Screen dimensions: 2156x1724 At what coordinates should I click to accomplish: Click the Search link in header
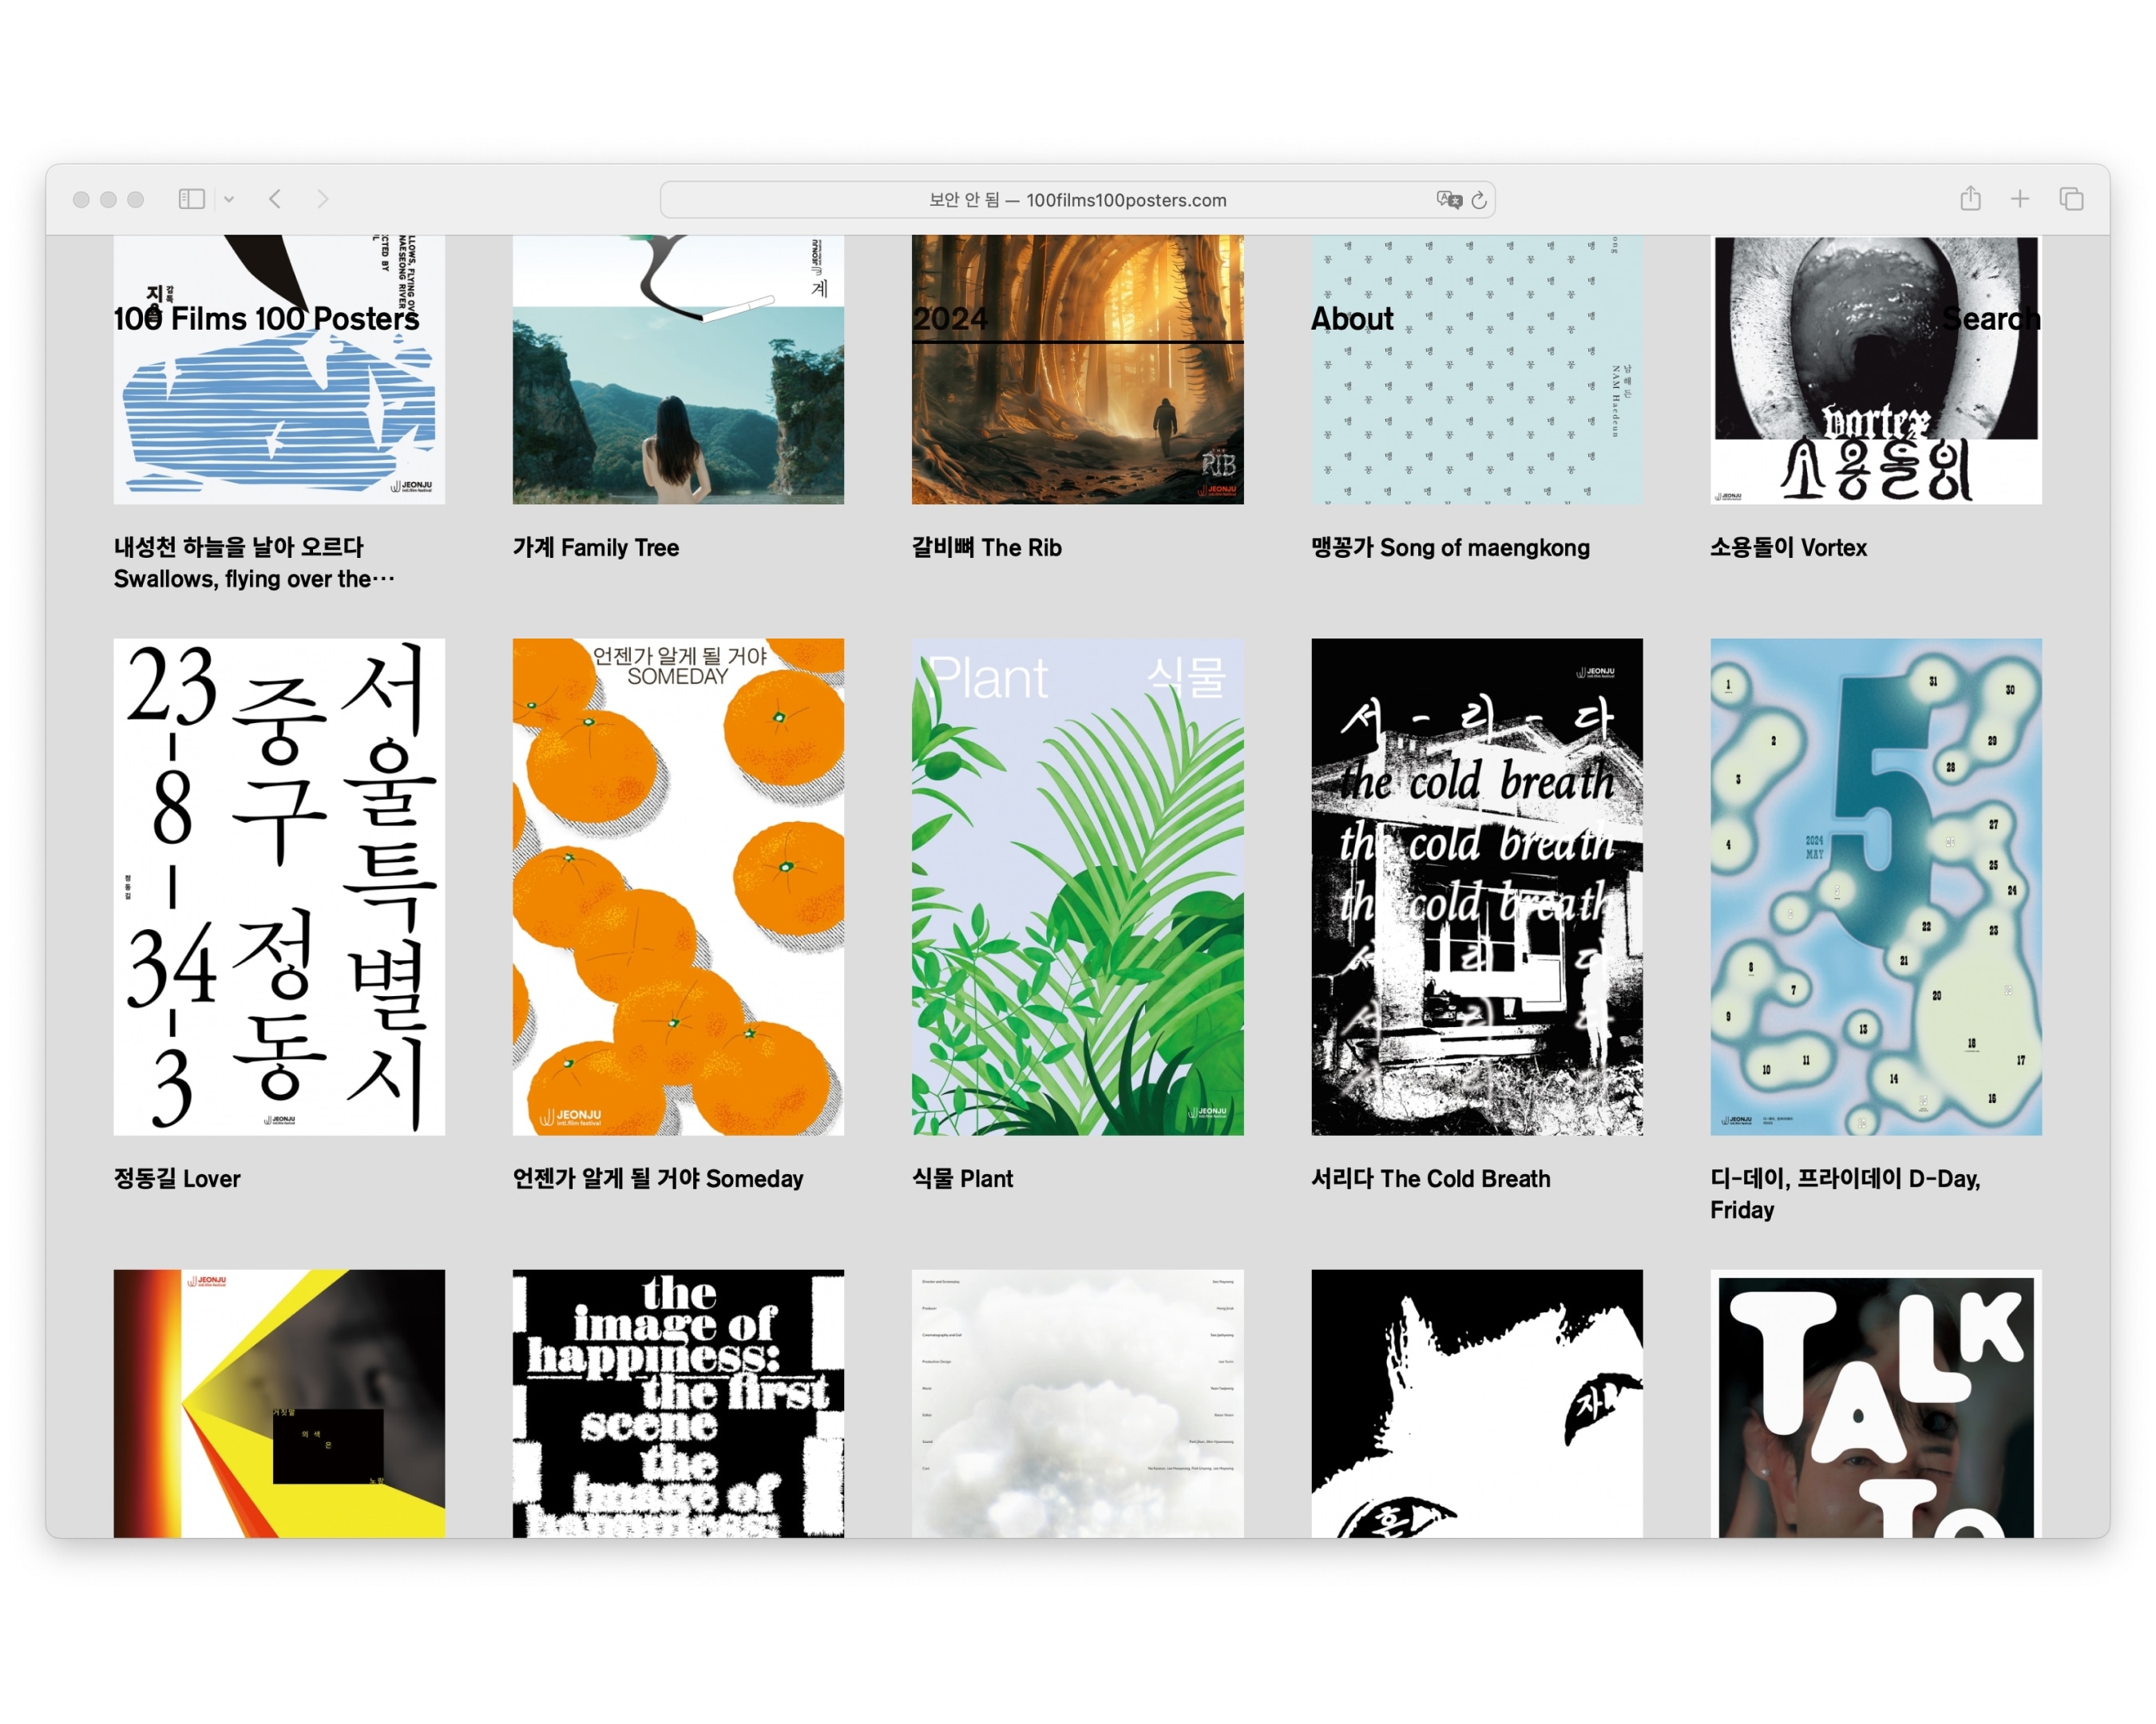click(x=1991, y=318)
